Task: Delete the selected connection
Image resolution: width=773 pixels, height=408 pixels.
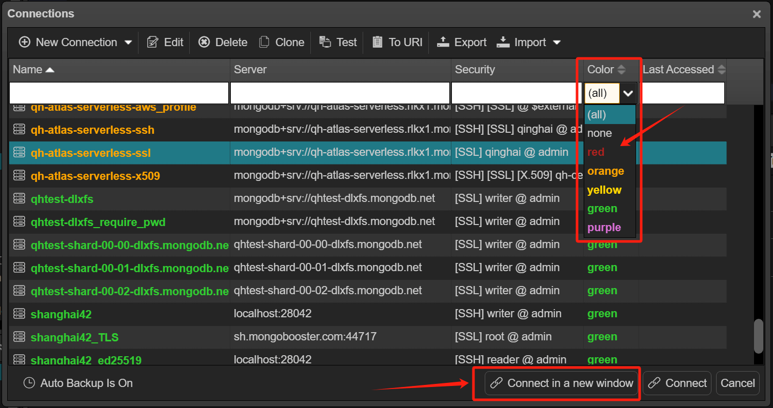Action: tap(223, 42)
